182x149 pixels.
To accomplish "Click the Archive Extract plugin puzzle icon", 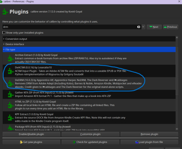I will pyautogui.click(x=10, y=58).
